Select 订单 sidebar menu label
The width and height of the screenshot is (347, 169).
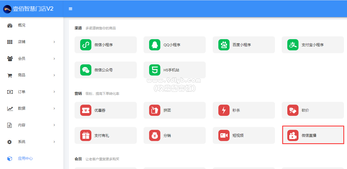coord(22,92)
